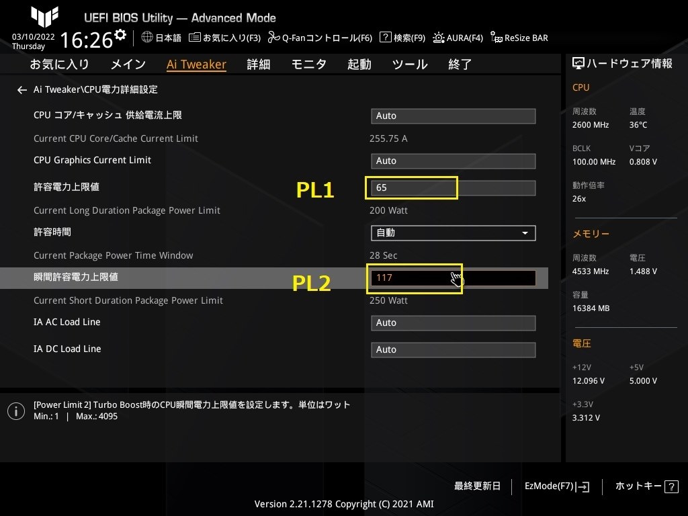Switch to メイン tab
This screenshot has width=688, height=516.
[128, 64]
